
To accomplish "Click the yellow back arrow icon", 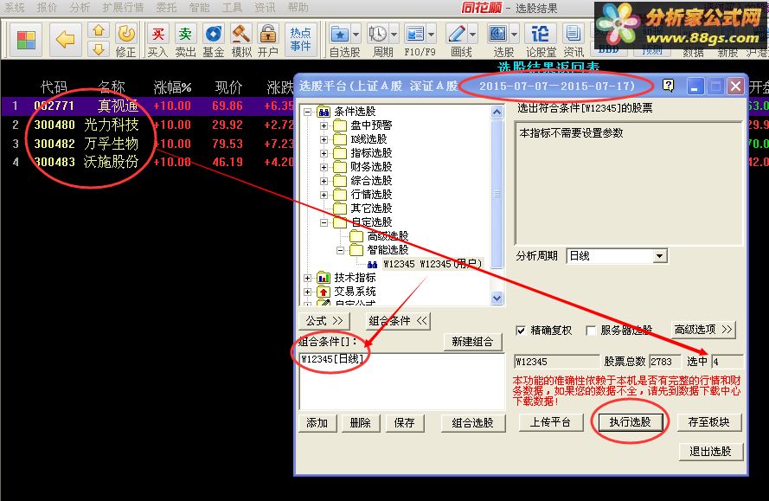I will tap(65, 40).
